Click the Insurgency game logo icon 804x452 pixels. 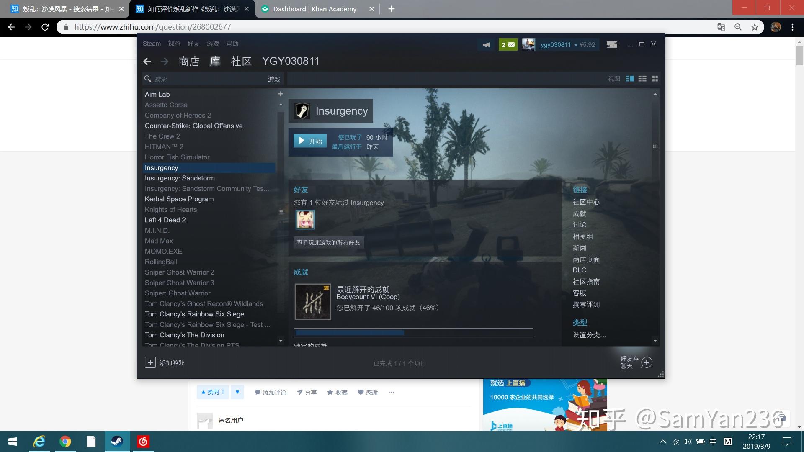[x=302, y=111]
